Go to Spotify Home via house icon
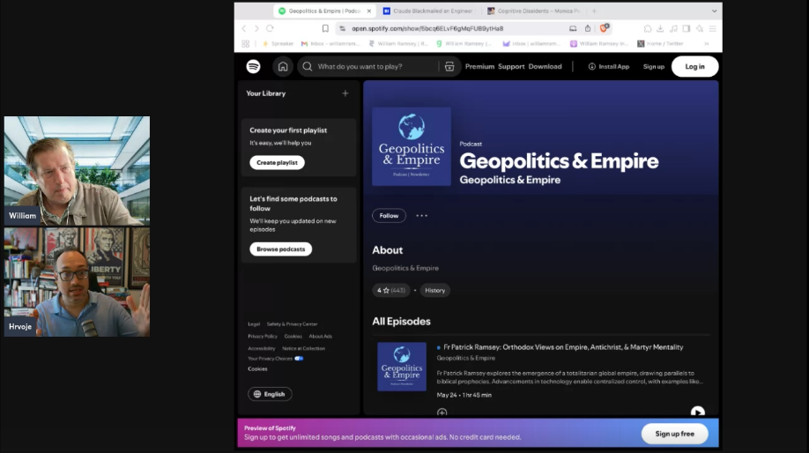The height and width of the screenshot is (453, 809). click(x=283, y=67)
